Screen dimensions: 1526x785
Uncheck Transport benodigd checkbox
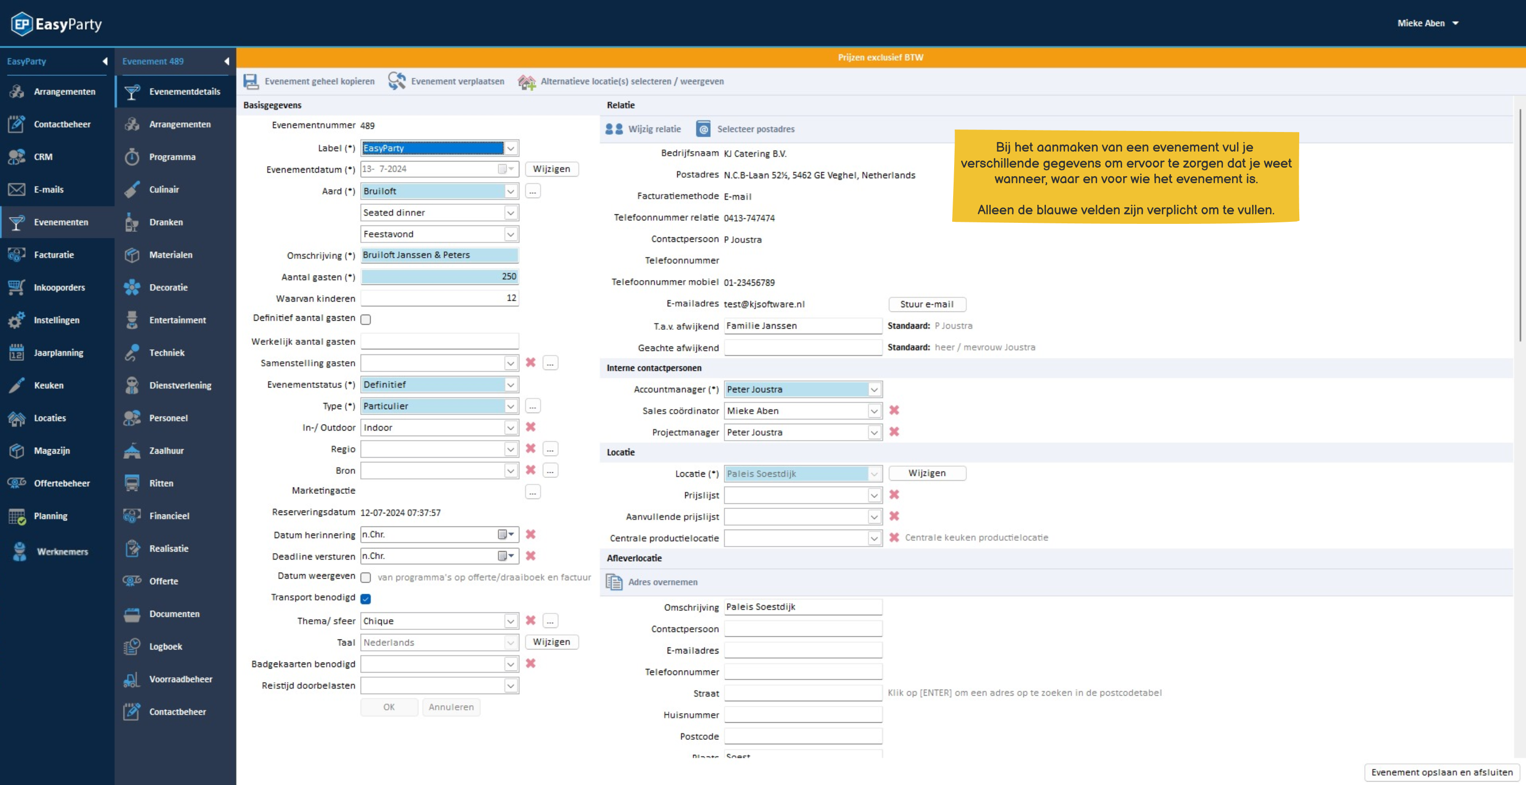(x=366, y=598)
